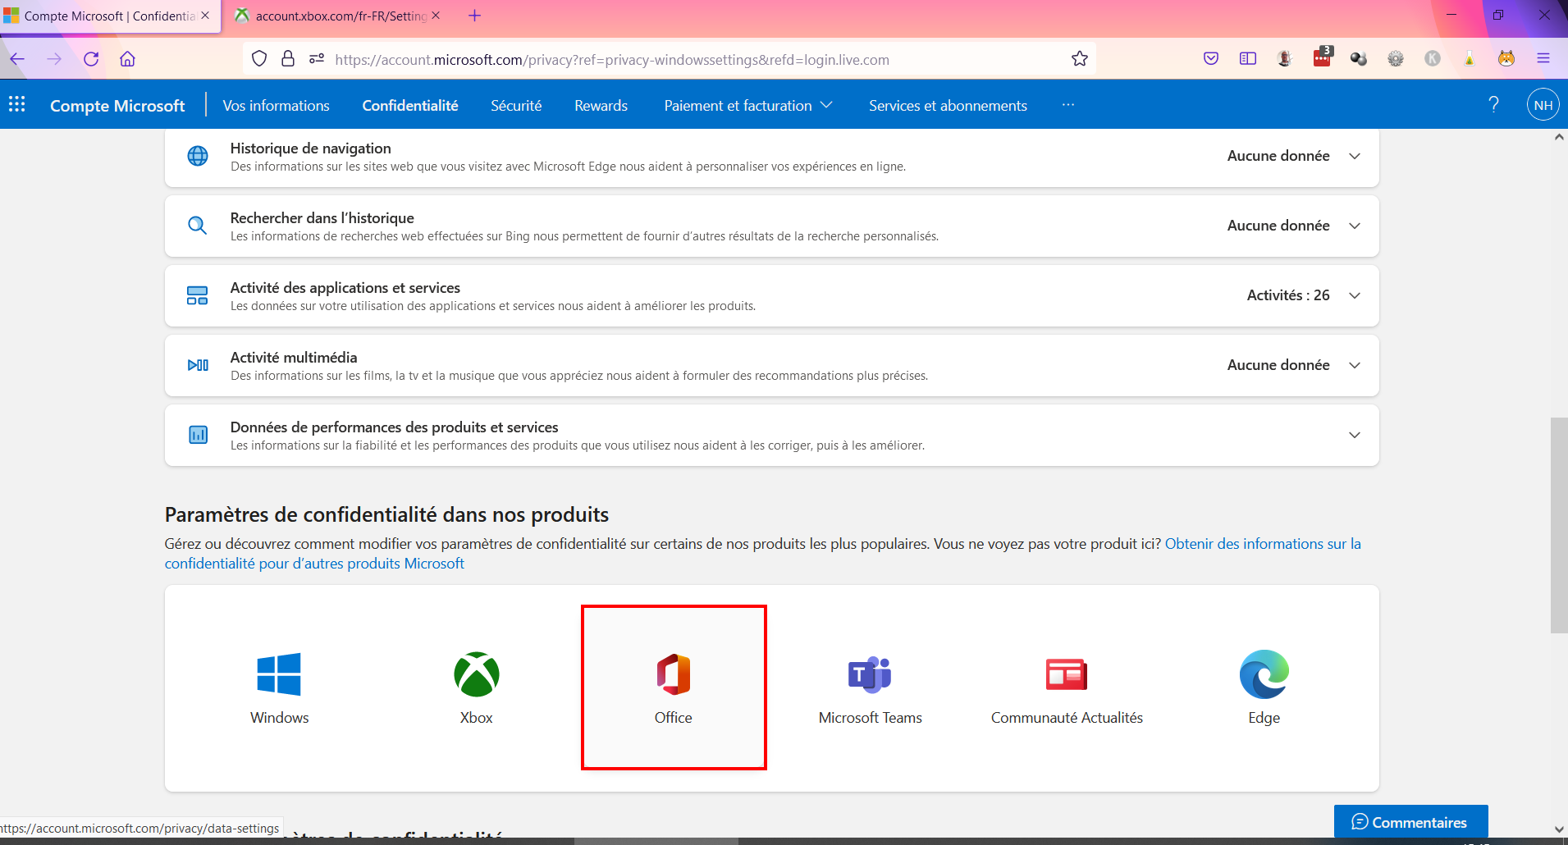
Task: Open the Sécurité section
Action: [x=516, y=106]
